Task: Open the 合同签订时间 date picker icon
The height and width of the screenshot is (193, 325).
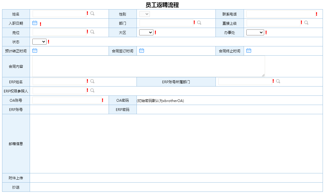Action: (x=142, y=51)
